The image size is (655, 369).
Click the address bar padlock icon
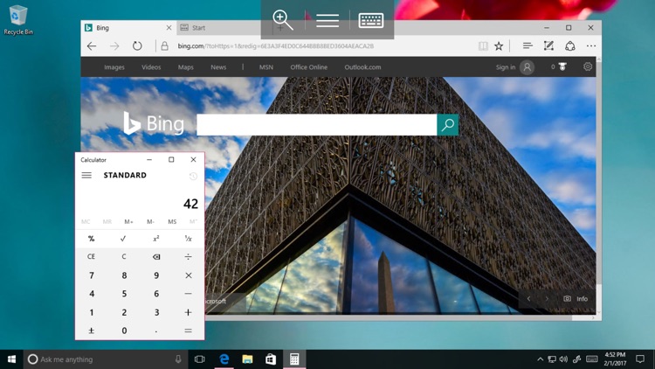(164, 46)
